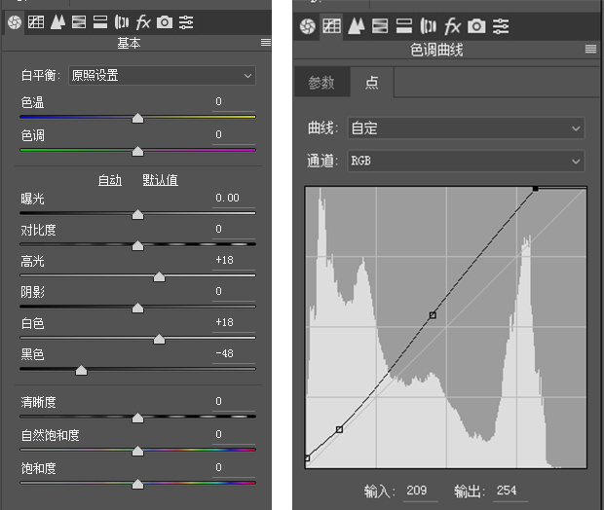Open Presets sliders icon in right panel
This screenshot has height=510, width=604.
point(501,26)
